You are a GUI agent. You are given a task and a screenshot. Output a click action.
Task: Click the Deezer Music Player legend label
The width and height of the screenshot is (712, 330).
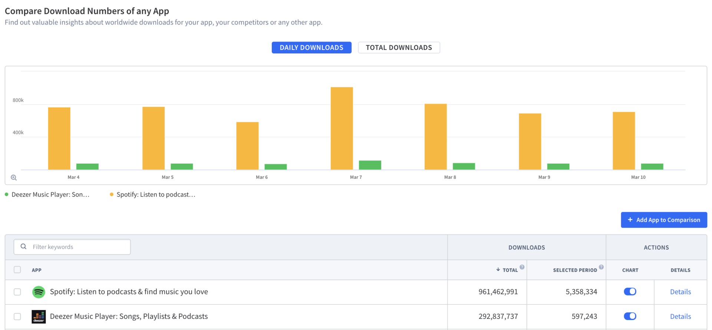point(50,194)
